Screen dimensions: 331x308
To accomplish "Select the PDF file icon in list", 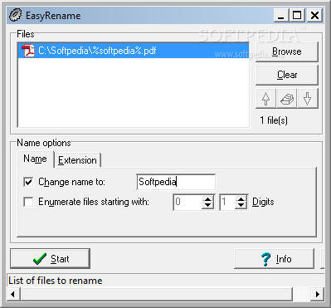I will [x=28, y=51].
